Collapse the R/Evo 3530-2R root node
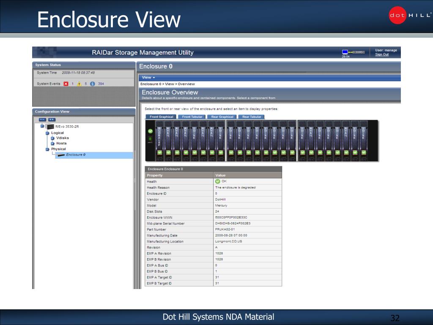This screenshot has width=433, height=325. coord(42,126)
